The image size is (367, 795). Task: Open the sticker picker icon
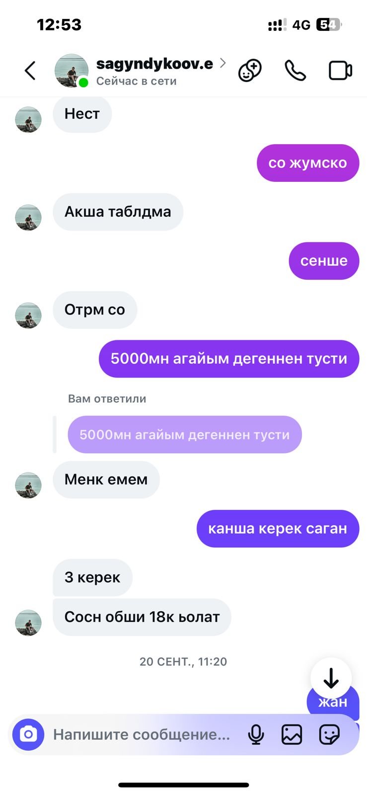(x=329, y=734)
